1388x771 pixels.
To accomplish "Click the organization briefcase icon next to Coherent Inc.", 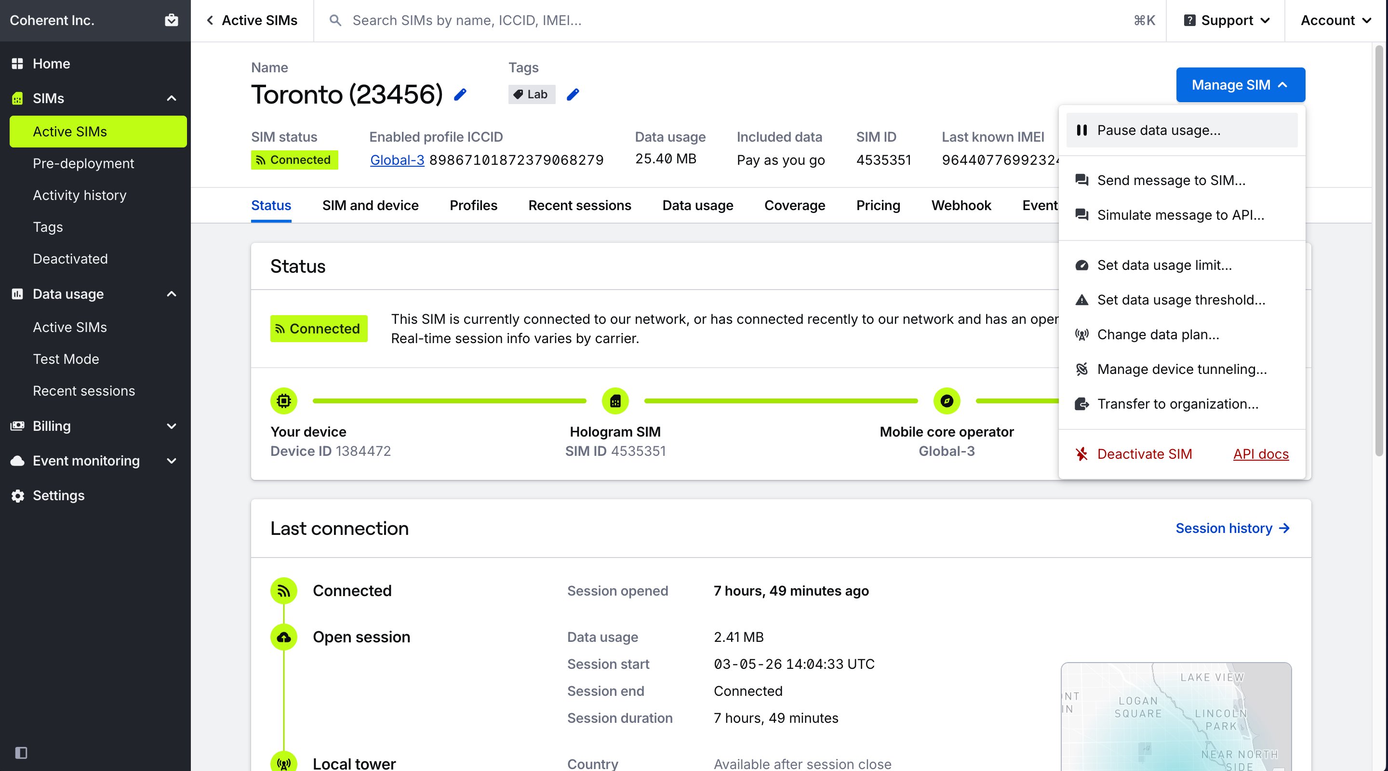I will 172,20.
